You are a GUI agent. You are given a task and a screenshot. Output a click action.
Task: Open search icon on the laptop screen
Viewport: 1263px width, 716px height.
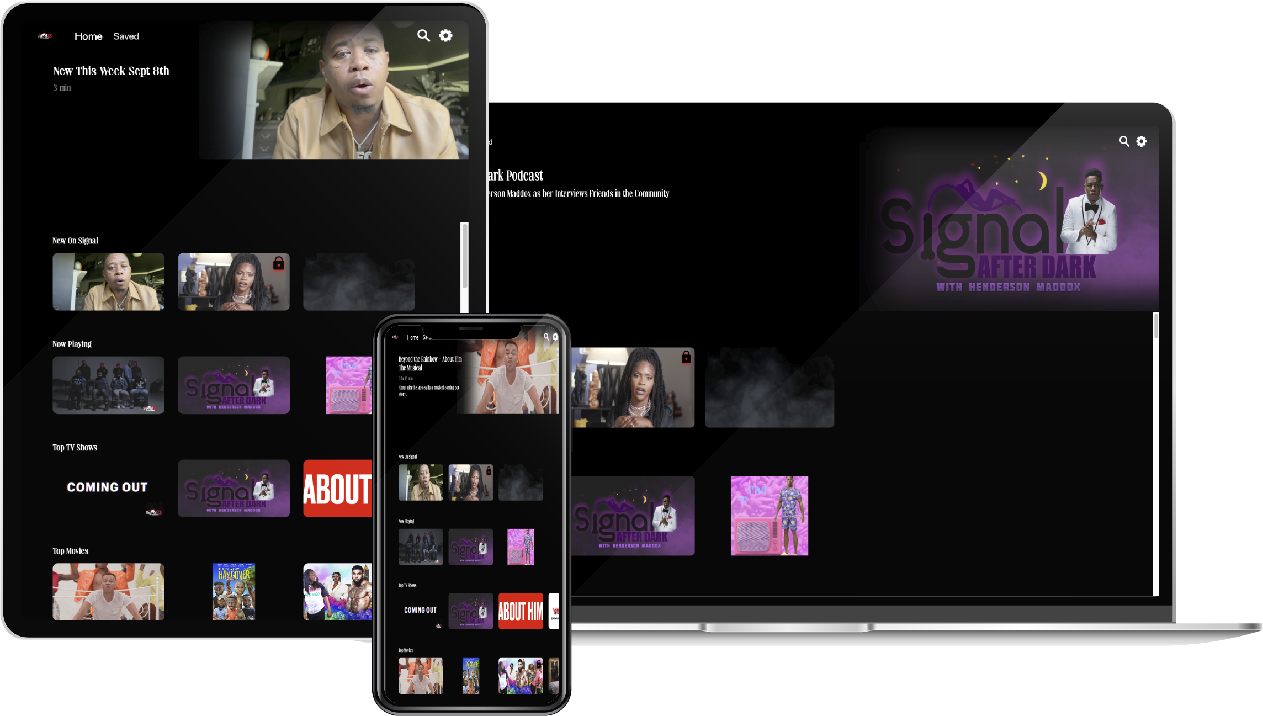pos(1124,141)
